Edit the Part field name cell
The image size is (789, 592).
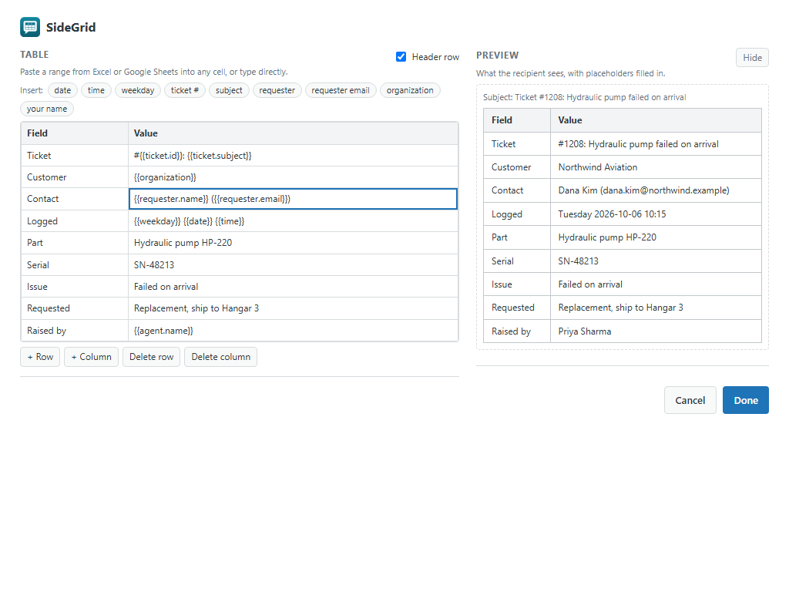(x=75, y=243)
